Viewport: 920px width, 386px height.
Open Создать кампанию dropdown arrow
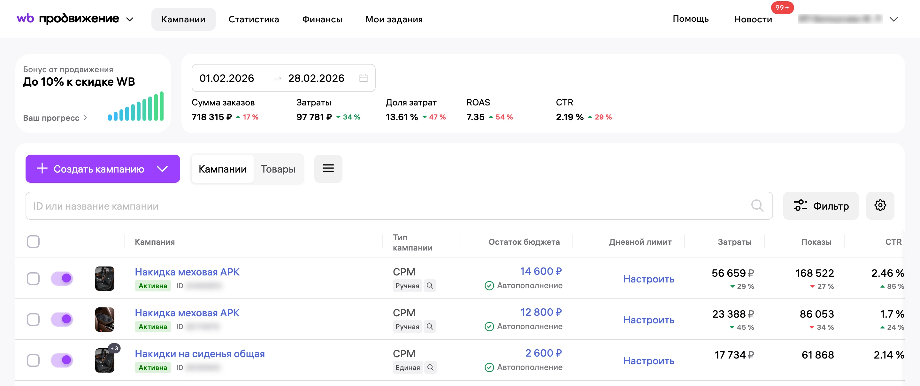coord(163,169)
